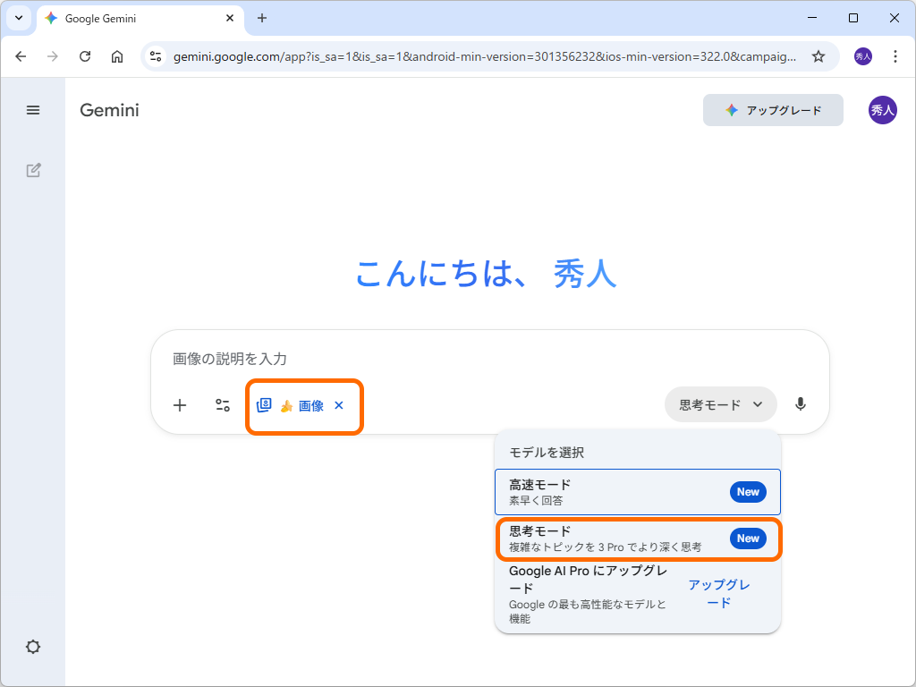Select the 高速モード model option
Screen dimensions: 916x687
point(637,491)
